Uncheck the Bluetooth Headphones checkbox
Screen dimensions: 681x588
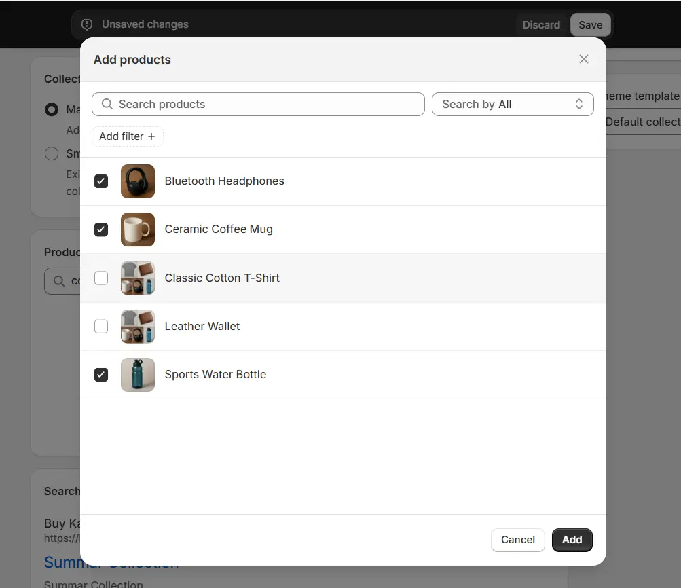pos(101,181)
